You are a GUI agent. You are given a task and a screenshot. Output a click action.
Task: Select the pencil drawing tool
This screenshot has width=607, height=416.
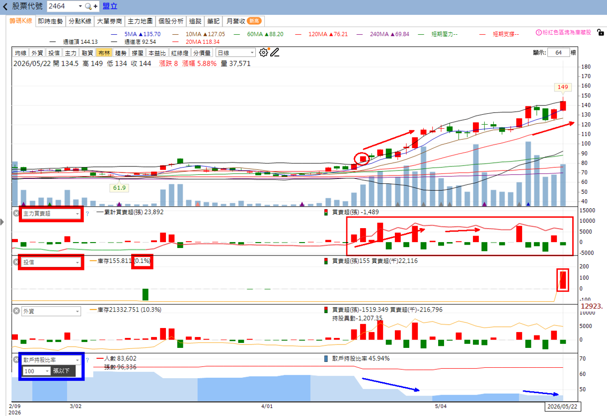pyautogui.click(x=275, y=52)
